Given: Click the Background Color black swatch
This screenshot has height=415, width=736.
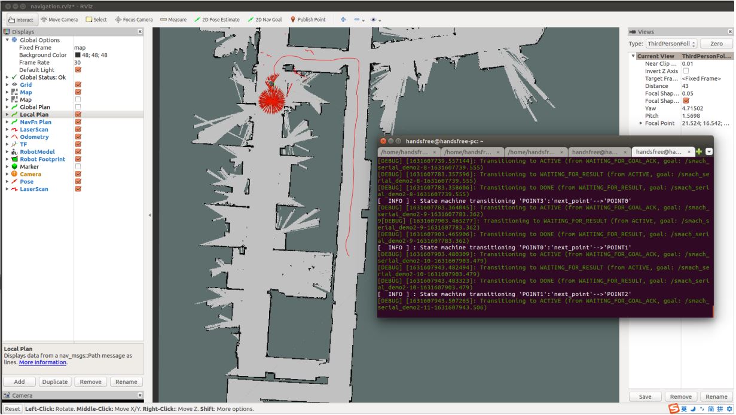Looking at the screenshot, I should click(78, 55).
